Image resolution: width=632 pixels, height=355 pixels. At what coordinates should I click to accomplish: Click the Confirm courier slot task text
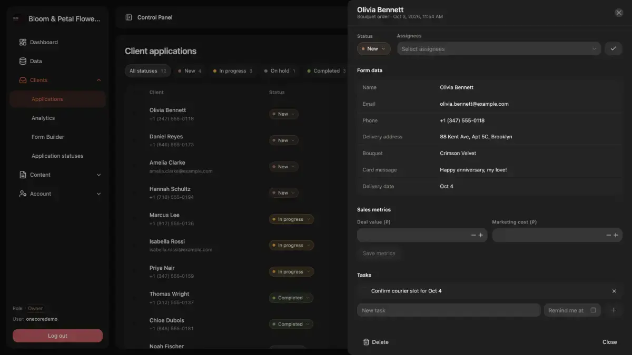[406, 291]
